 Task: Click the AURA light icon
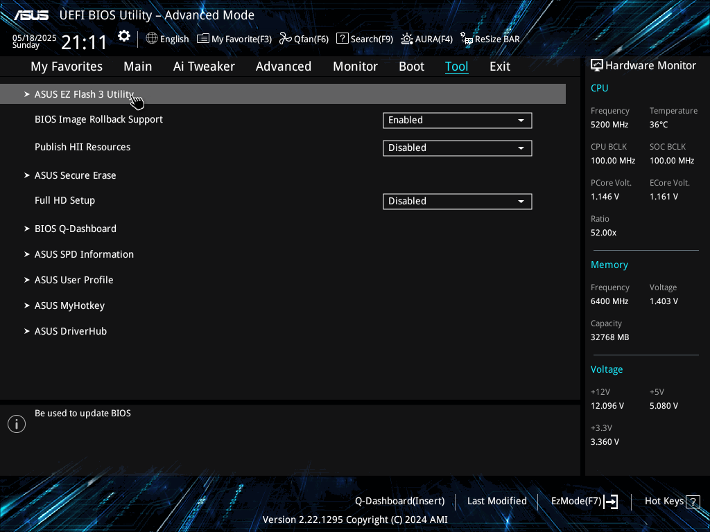(406, 39)
